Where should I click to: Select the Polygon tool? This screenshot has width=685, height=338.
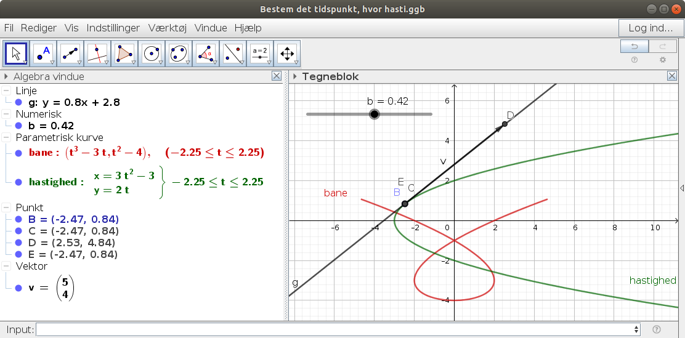coord(124,54)
